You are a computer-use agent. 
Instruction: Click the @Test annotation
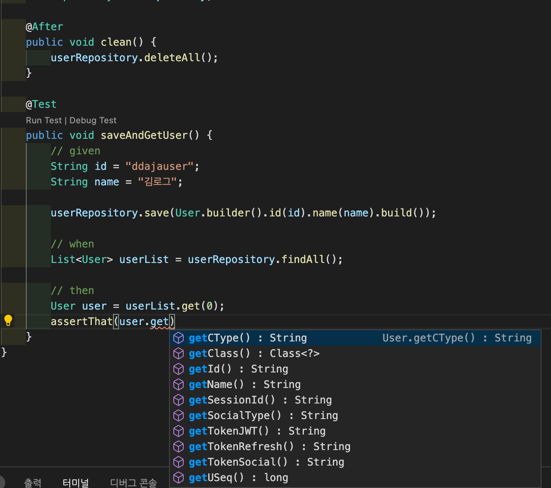(41, 104)
